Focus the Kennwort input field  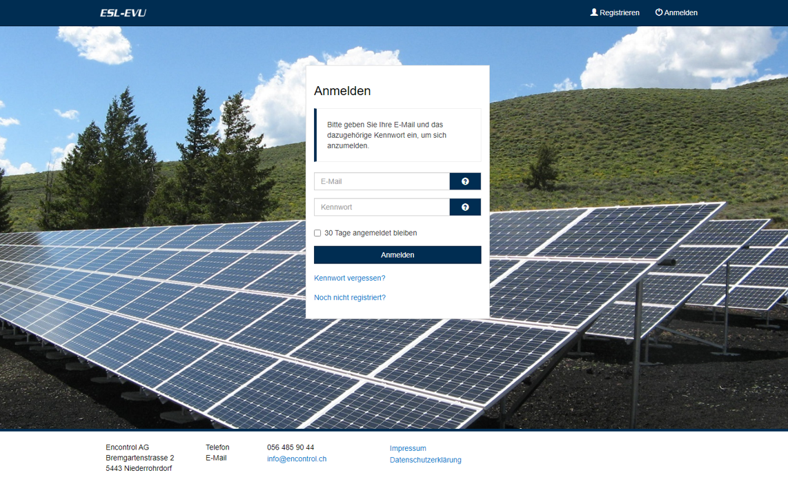[x=382, y=207]
